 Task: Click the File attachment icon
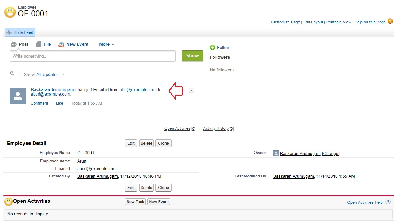coord(38,44)
